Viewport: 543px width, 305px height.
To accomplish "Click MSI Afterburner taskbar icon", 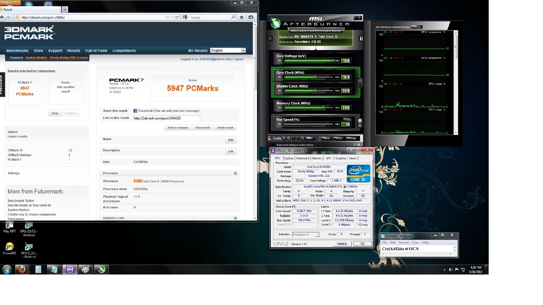I will click(x=102, y=269).
